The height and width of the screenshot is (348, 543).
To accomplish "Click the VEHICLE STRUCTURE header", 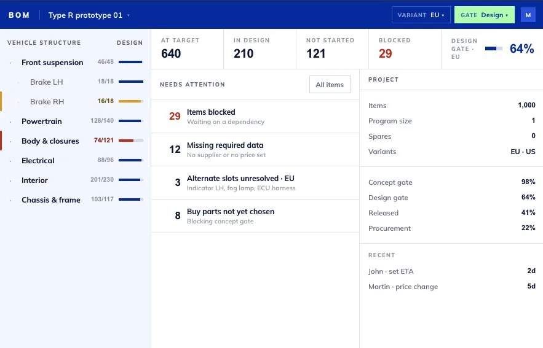I will (44, 42).
